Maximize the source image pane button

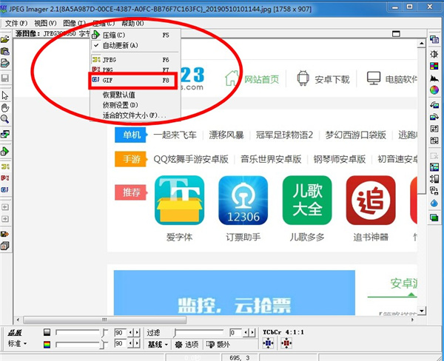(x=396, y=34)
